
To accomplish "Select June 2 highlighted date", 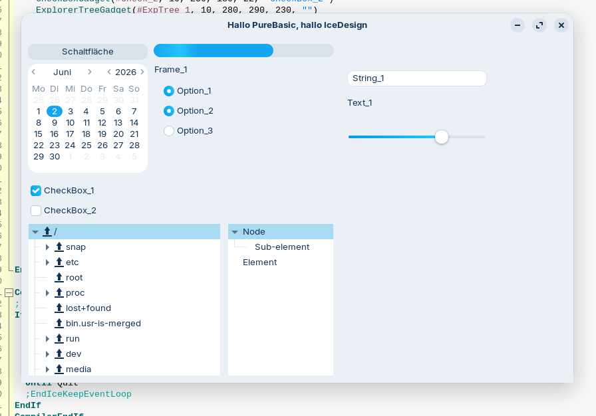I will coord(55,112).
